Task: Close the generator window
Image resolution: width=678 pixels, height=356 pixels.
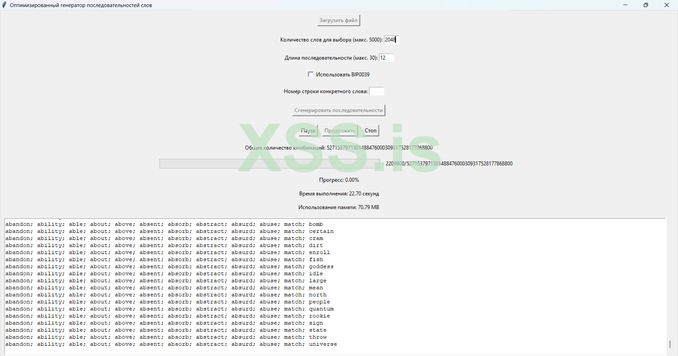Action: click(x=667, y=5)
